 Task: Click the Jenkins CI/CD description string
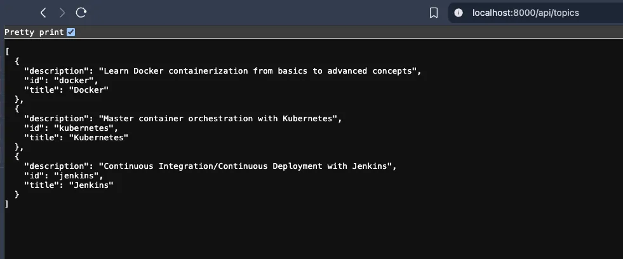point(248,166)
